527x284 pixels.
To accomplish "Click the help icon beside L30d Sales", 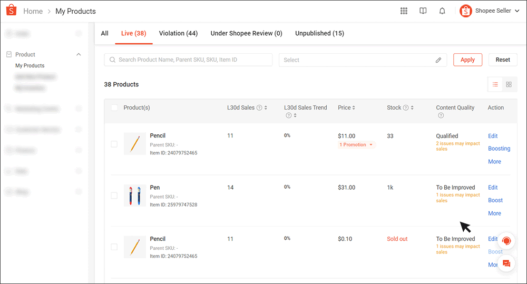I will (x=259, y=108).
